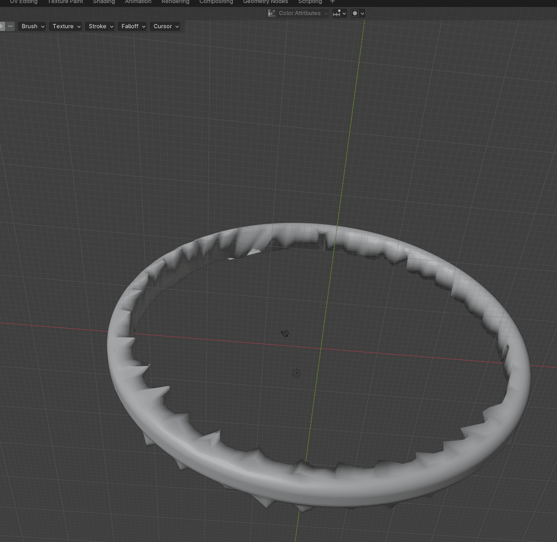Click the Color Attributes icon
Image resolution: width=557 pixels, height=542 pixels.
pos(272,13)
